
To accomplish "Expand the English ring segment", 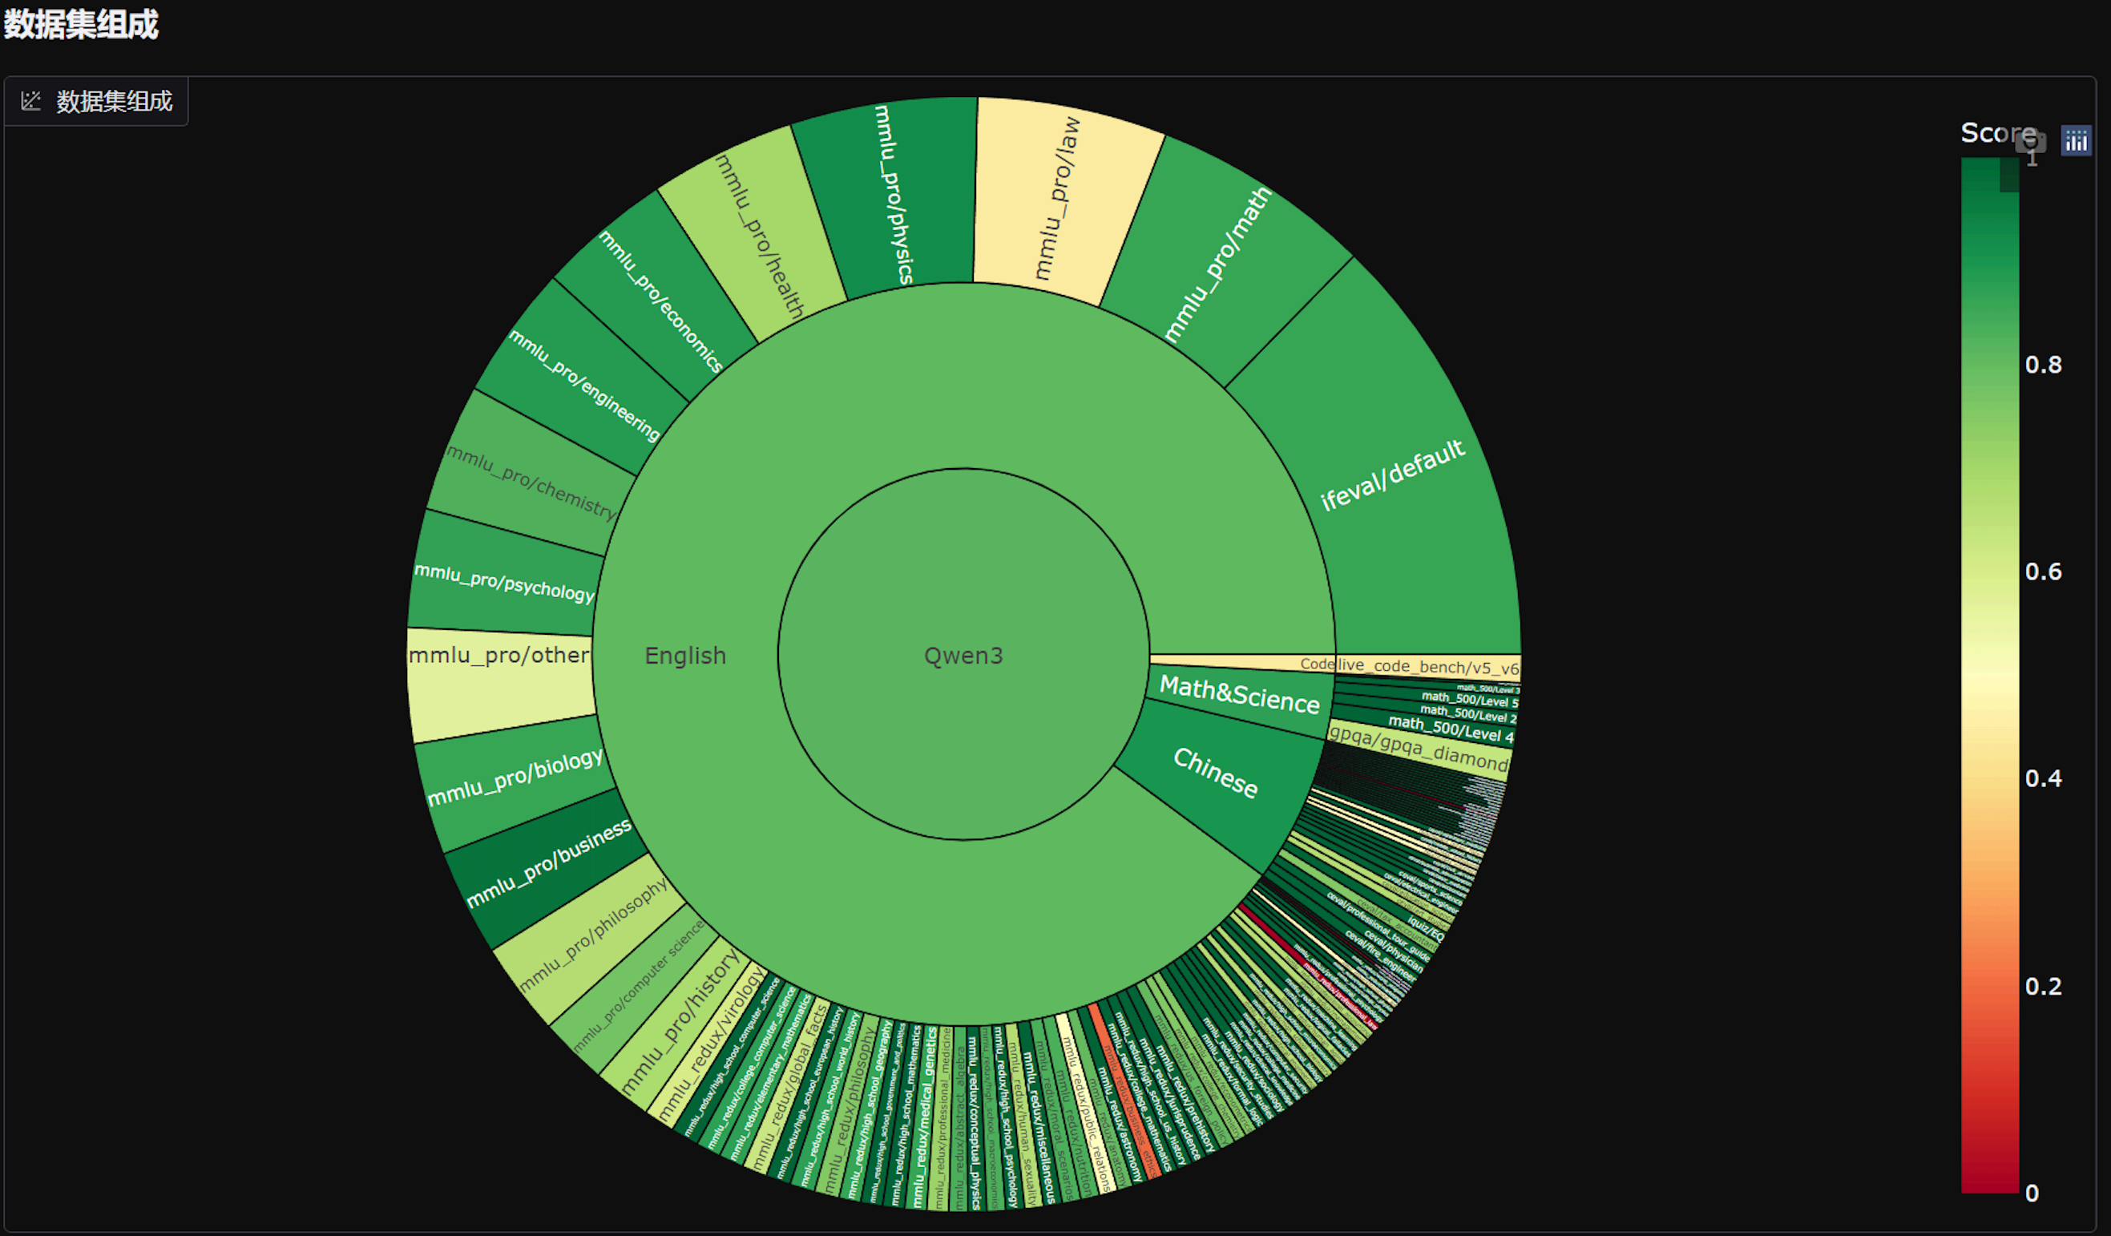I will click(685, 656).
